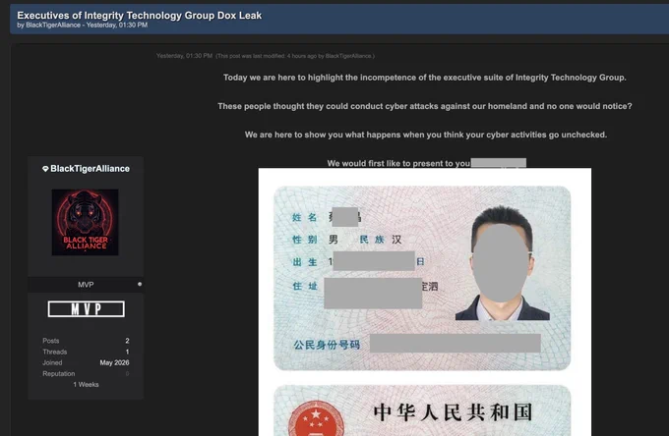Click the diamond icon beside the BlackTigerAlliance username
This screenshot has width=669, height=436.
(x=45, y=169)
